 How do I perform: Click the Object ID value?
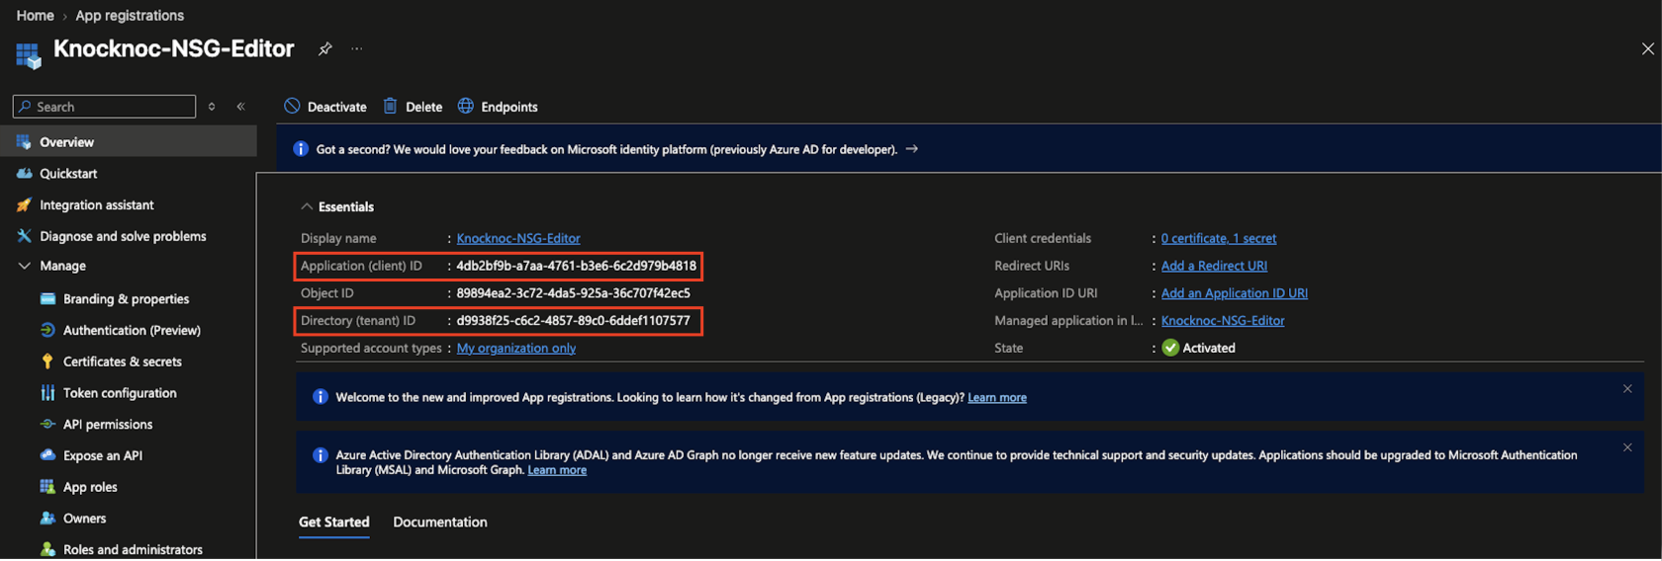[573, 293]
